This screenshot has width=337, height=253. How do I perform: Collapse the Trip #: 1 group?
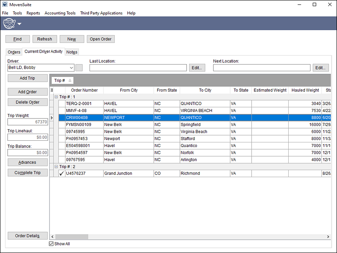click(56, 96)
